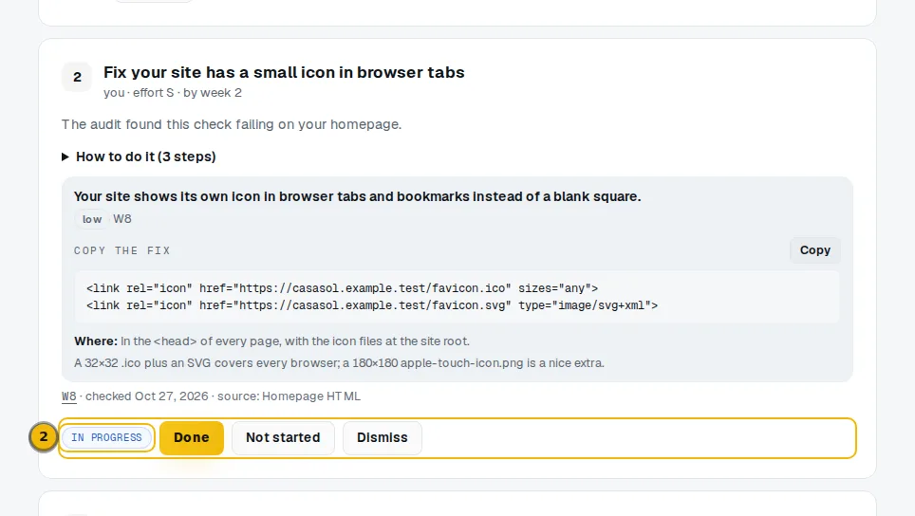Click the 'you · effort S · by week 2' text
The height and width of the screenshot is (516, 915).
173,93
